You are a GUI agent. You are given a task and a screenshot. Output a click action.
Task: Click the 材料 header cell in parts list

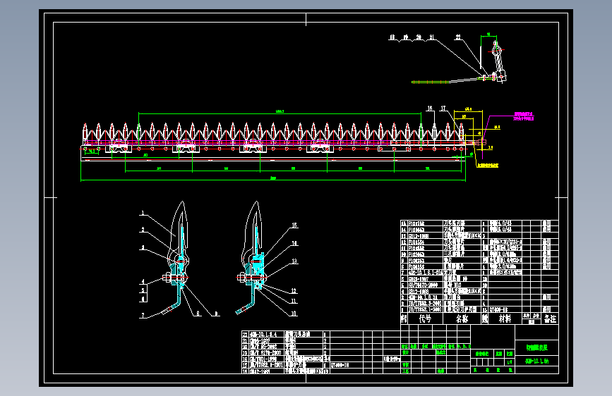[505, 318]
